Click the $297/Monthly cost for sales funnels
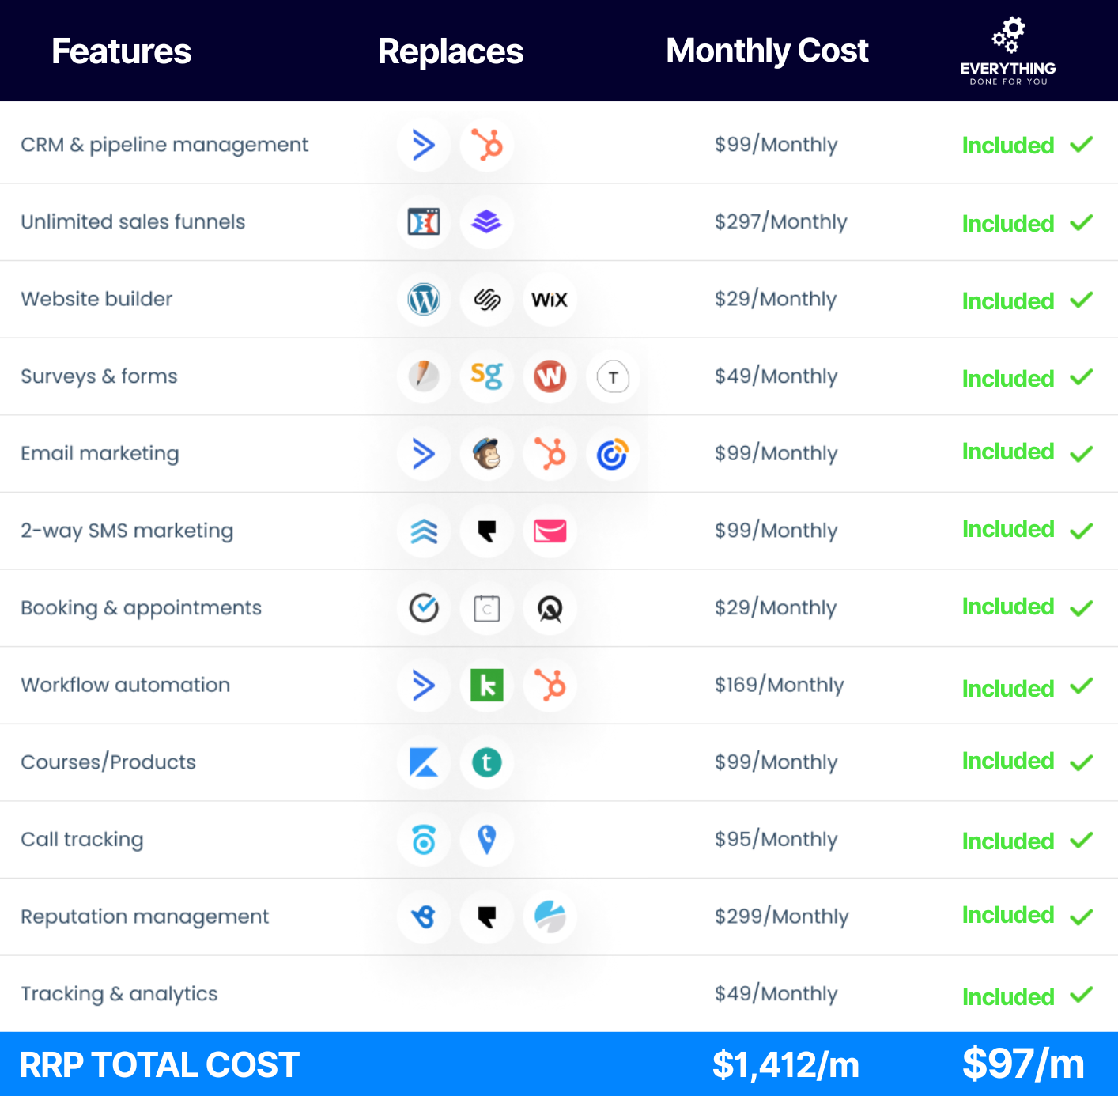 (780, 222)
